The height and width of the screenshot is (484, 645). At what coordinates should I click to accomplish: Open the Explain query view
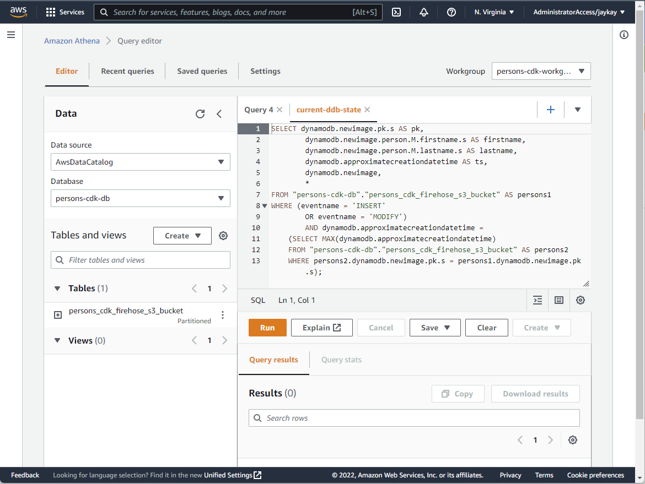321,328
